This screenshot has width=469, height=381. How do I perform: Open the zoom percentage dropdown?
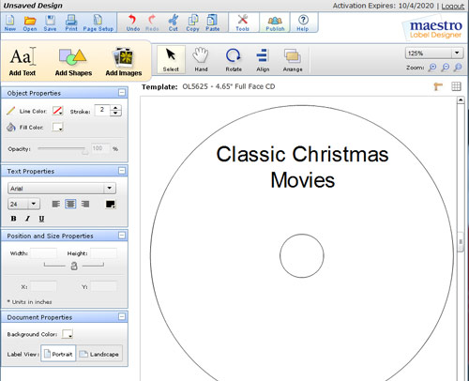(x=457, y=53)
